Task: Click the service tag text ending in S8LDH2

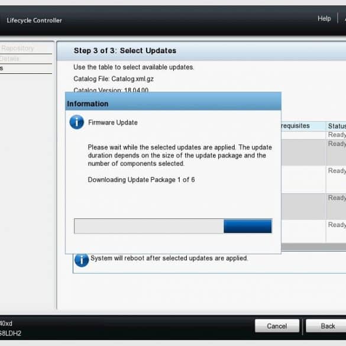Action: tap(11, 333)
